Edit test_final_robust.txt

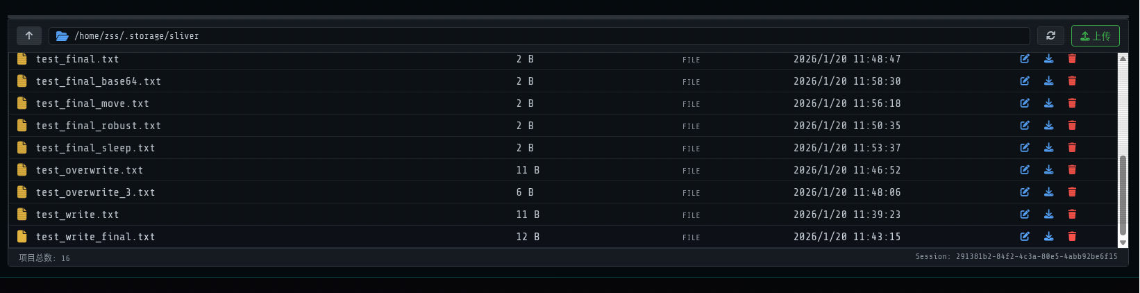1025,126
